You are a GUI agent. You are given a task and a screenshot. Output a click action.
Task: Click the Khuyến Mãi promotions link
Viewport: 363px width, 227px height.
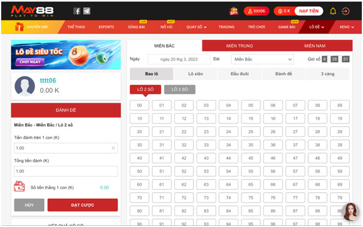pos(37,27)
